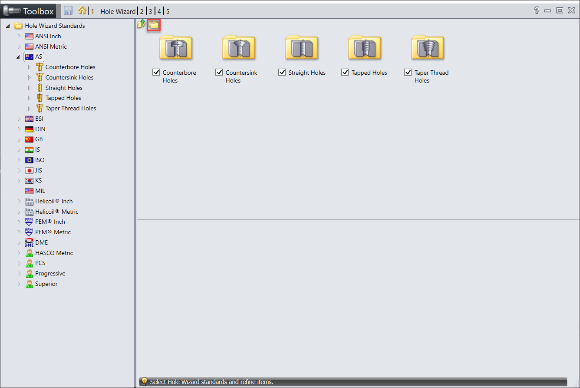Uncheck the Straight Holes checkbox
580x388 pixels.
pyautogui.click(x=282, y=73)
